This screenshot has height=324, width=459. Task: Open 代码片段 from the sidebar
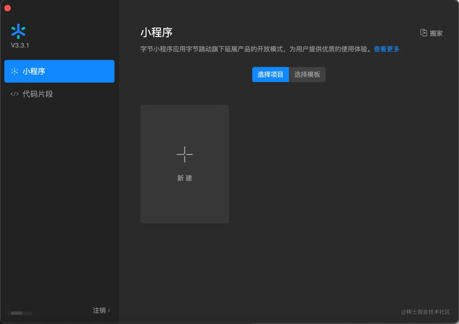38,94
